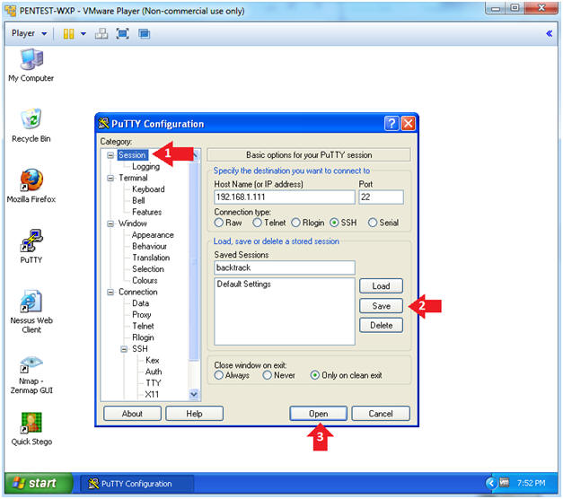Select Appearance category

(153, 235)
